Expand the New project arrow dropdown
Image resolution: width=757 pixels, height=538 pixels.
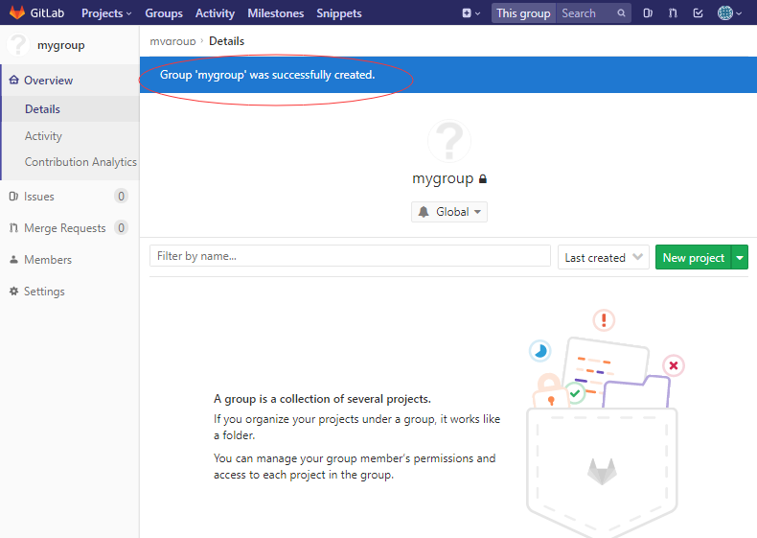tap(740, 257)
